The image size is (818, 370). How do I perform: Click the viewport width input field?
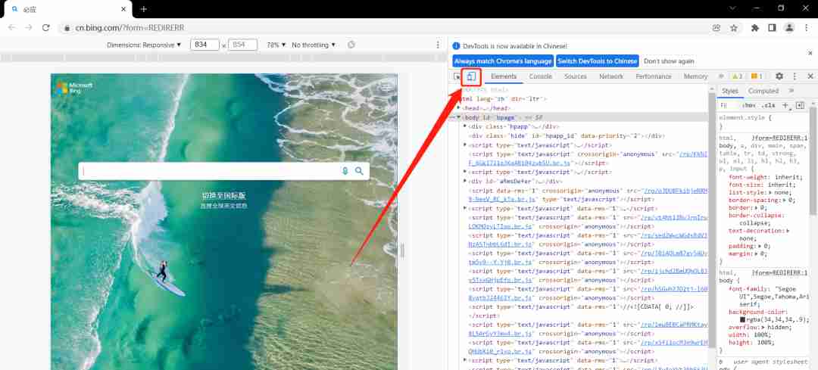pyautogui.click(x=204, y=45)
